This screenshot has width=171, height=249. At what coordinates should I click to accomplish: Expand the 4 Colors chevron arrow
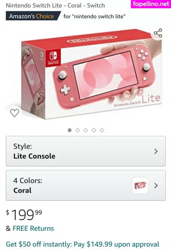coord(156,186)
